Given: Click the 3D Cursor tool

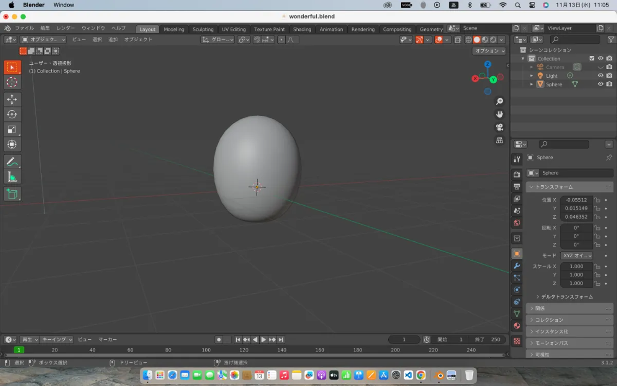Looking at the screenshot, I should [x=12, y=82].
